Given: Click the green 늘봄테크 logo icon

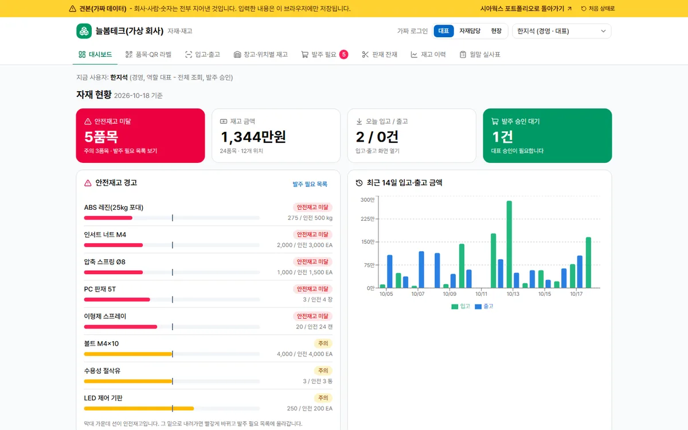Looking at the screenshot, I should [x=84, y=31].
